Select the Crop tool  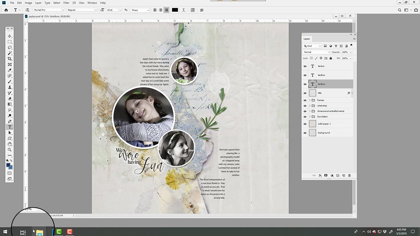point(10,59)
